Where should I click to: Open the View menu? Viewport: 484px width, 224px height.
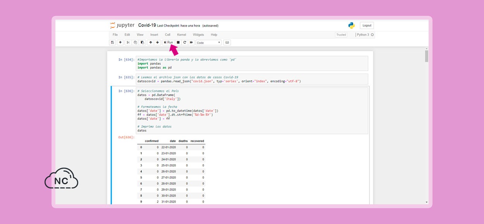tap(140, 35)
